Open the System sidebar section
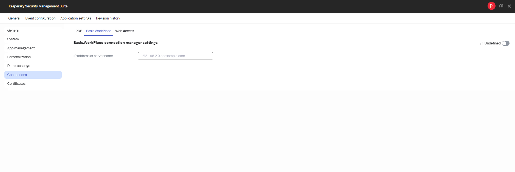515x172 pixels. click(33, 39)
